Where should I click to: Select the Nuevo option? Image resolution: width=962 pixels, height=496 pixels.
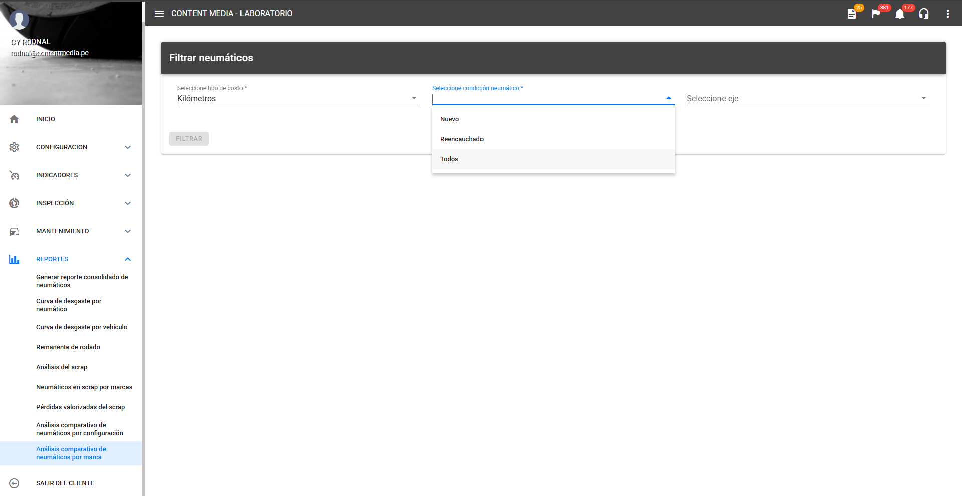tap(450, 119)
